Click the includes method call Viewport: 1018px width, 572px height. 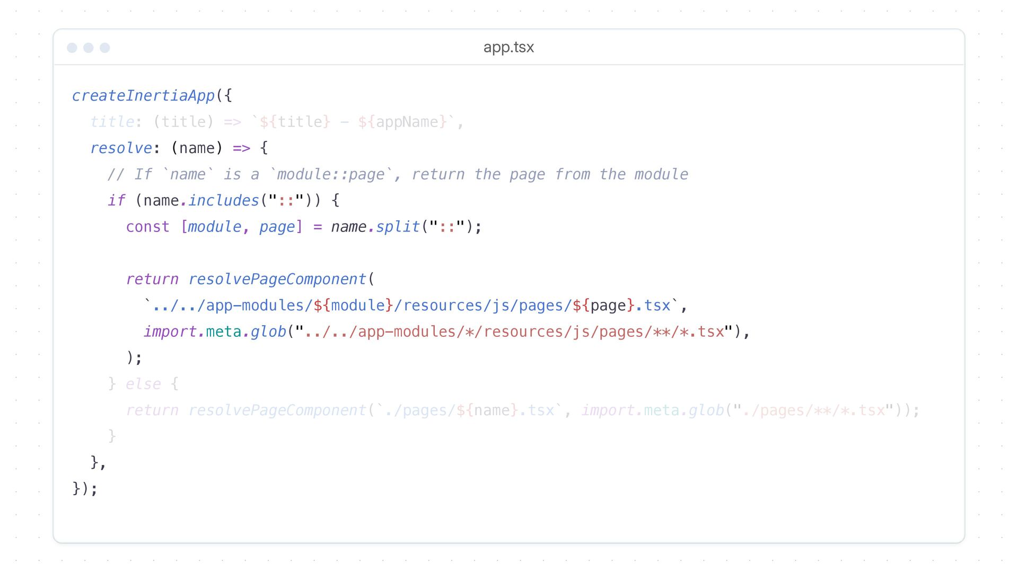point(223,201)
